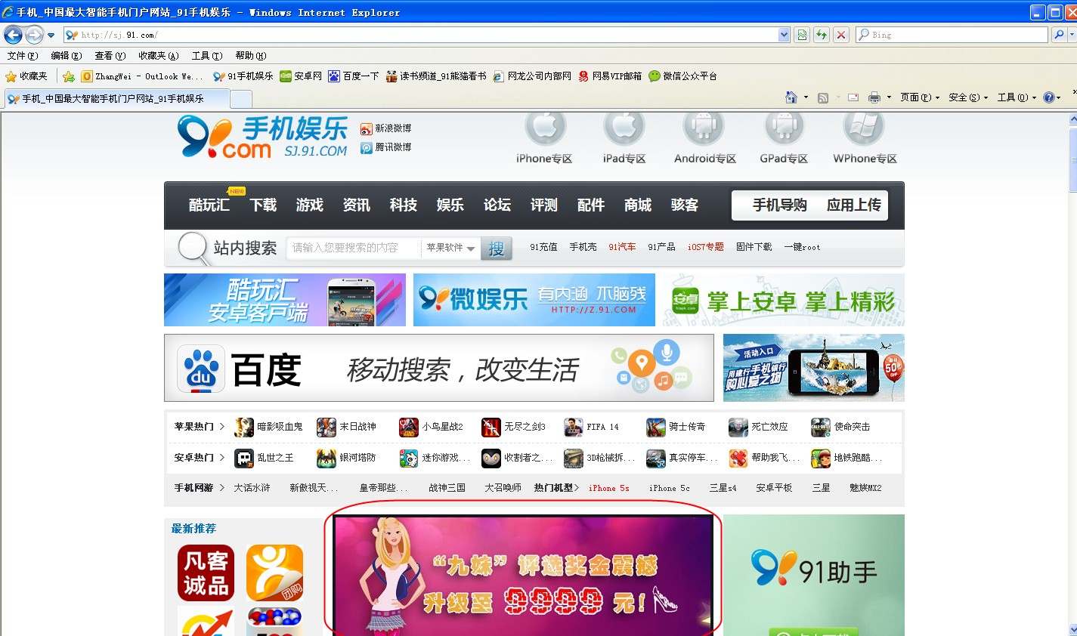
Task: Open the 帮助我飞 game icon
Action: point(738,458)
